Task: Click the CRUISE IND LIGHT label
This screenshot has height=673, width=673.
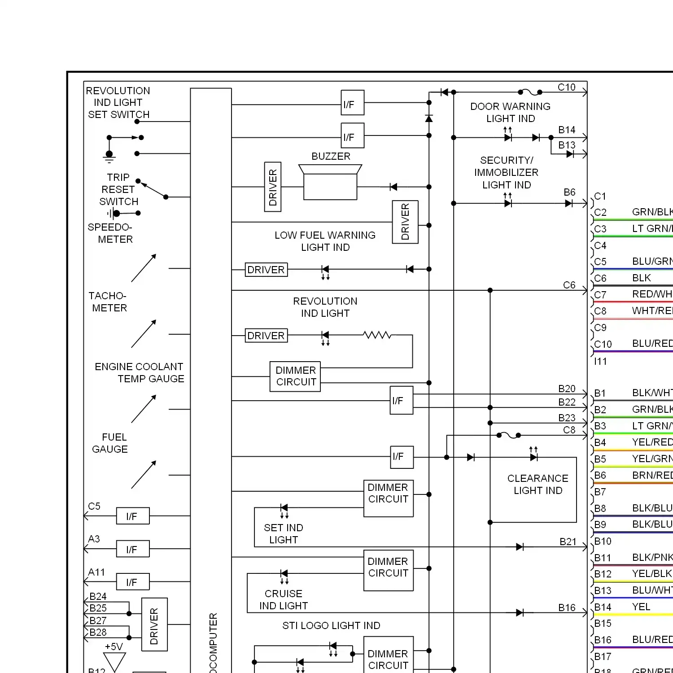Action: click(x=283, y=599)
